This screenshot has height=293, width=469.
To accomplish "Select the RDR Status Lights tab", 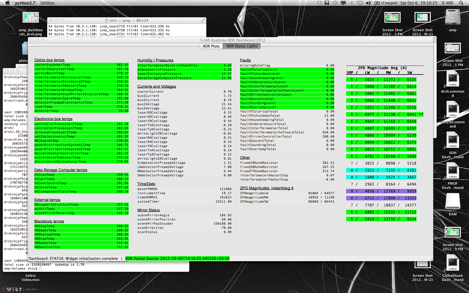I will 242,46.
